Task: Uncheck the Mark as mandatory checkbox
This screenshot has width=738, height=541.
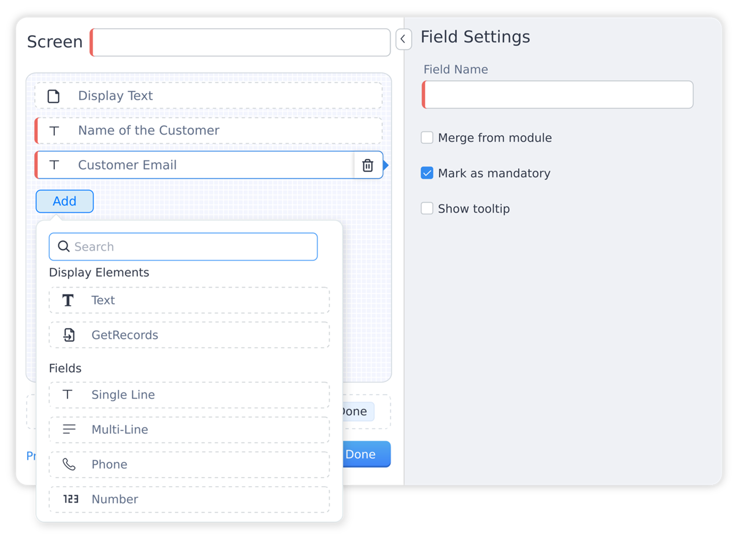Action: click(427, 173)
